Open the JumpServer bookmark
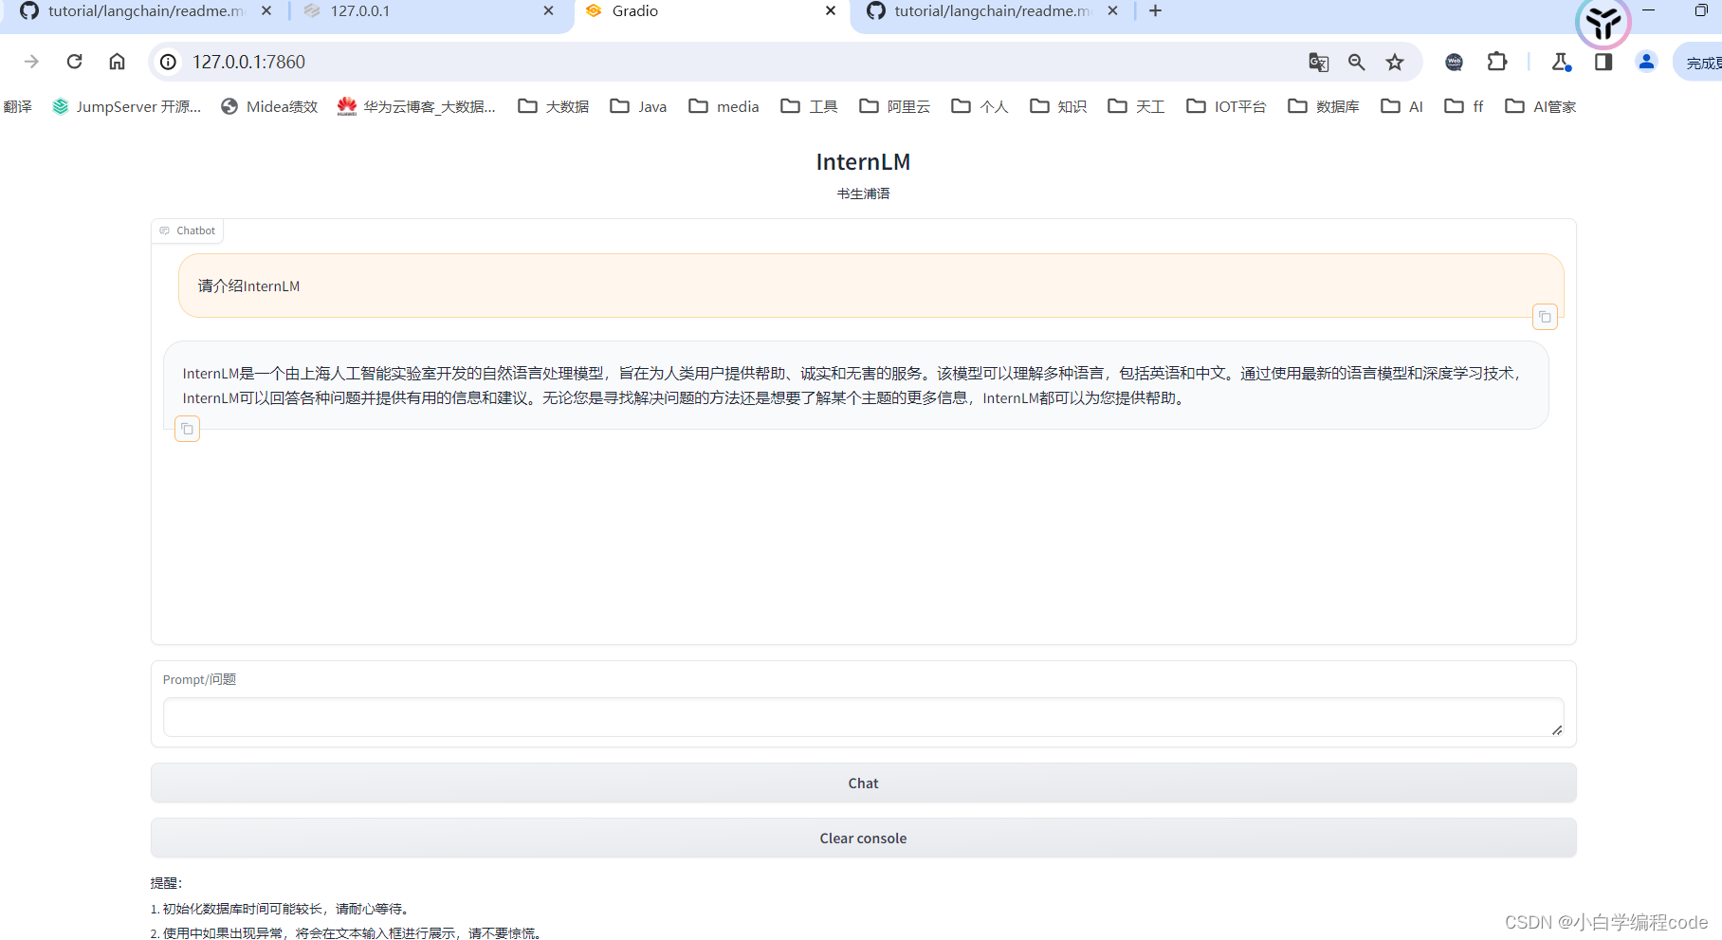 (x=126, y=106)
